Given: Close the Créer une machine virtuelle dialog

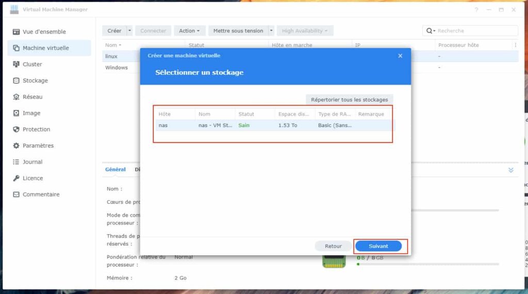Looking at the screenshot, I should (x=400, y=56).
